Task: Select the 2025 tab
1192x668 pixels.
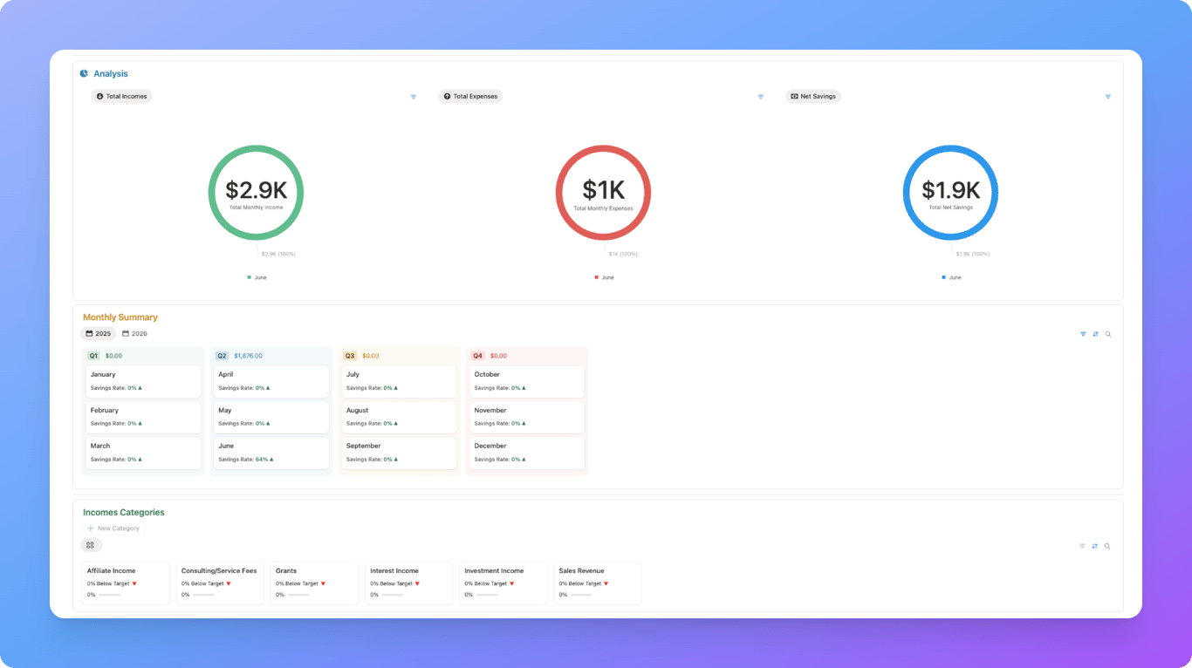Action: (x=99, y=334)
